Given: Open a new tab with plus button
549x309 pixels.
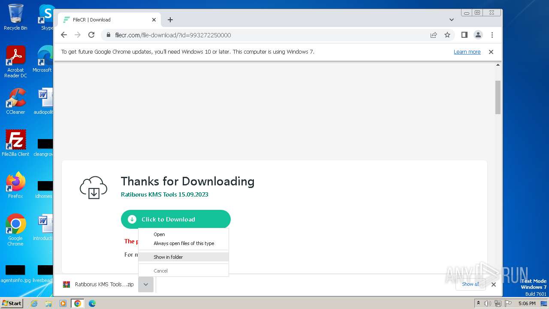Looking at the screenshot, I should (170, 20).
